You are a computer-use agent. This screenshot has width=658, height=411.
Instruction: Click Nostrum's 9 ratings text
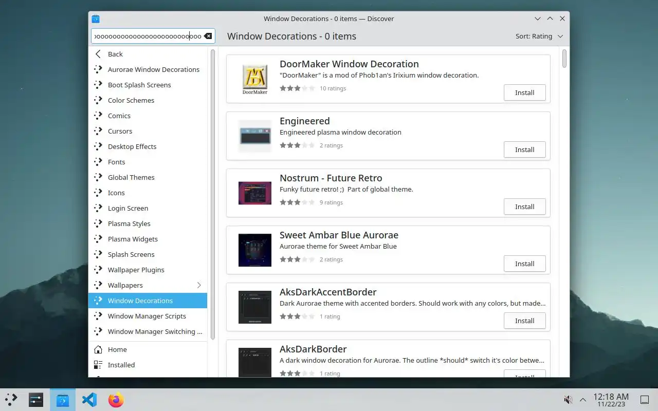(x=331, y=202)
